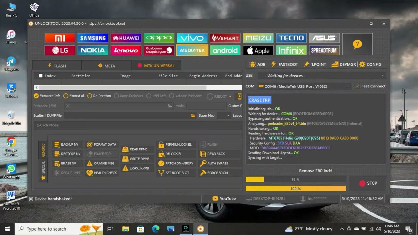This screenshot has height=235, width=418.
Task: Open the help question-mark chat icon
Action: (x=357, y=44)
